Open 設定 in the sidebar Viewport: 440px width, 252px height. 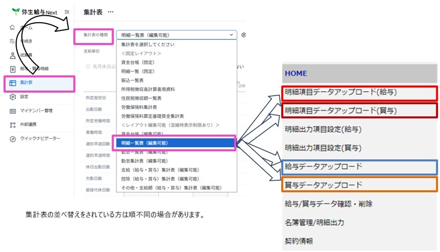pyautogui.click(x=24, y=97)
